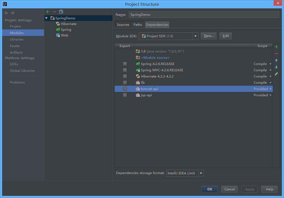The image size is (284, 198).
Task: Click the 1.8 JDK folder icon
Action: click(138, 51)
